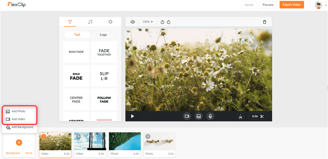The image size is (328, 159).
Task: Open the Settings gear tab
Action: [110, 22]
